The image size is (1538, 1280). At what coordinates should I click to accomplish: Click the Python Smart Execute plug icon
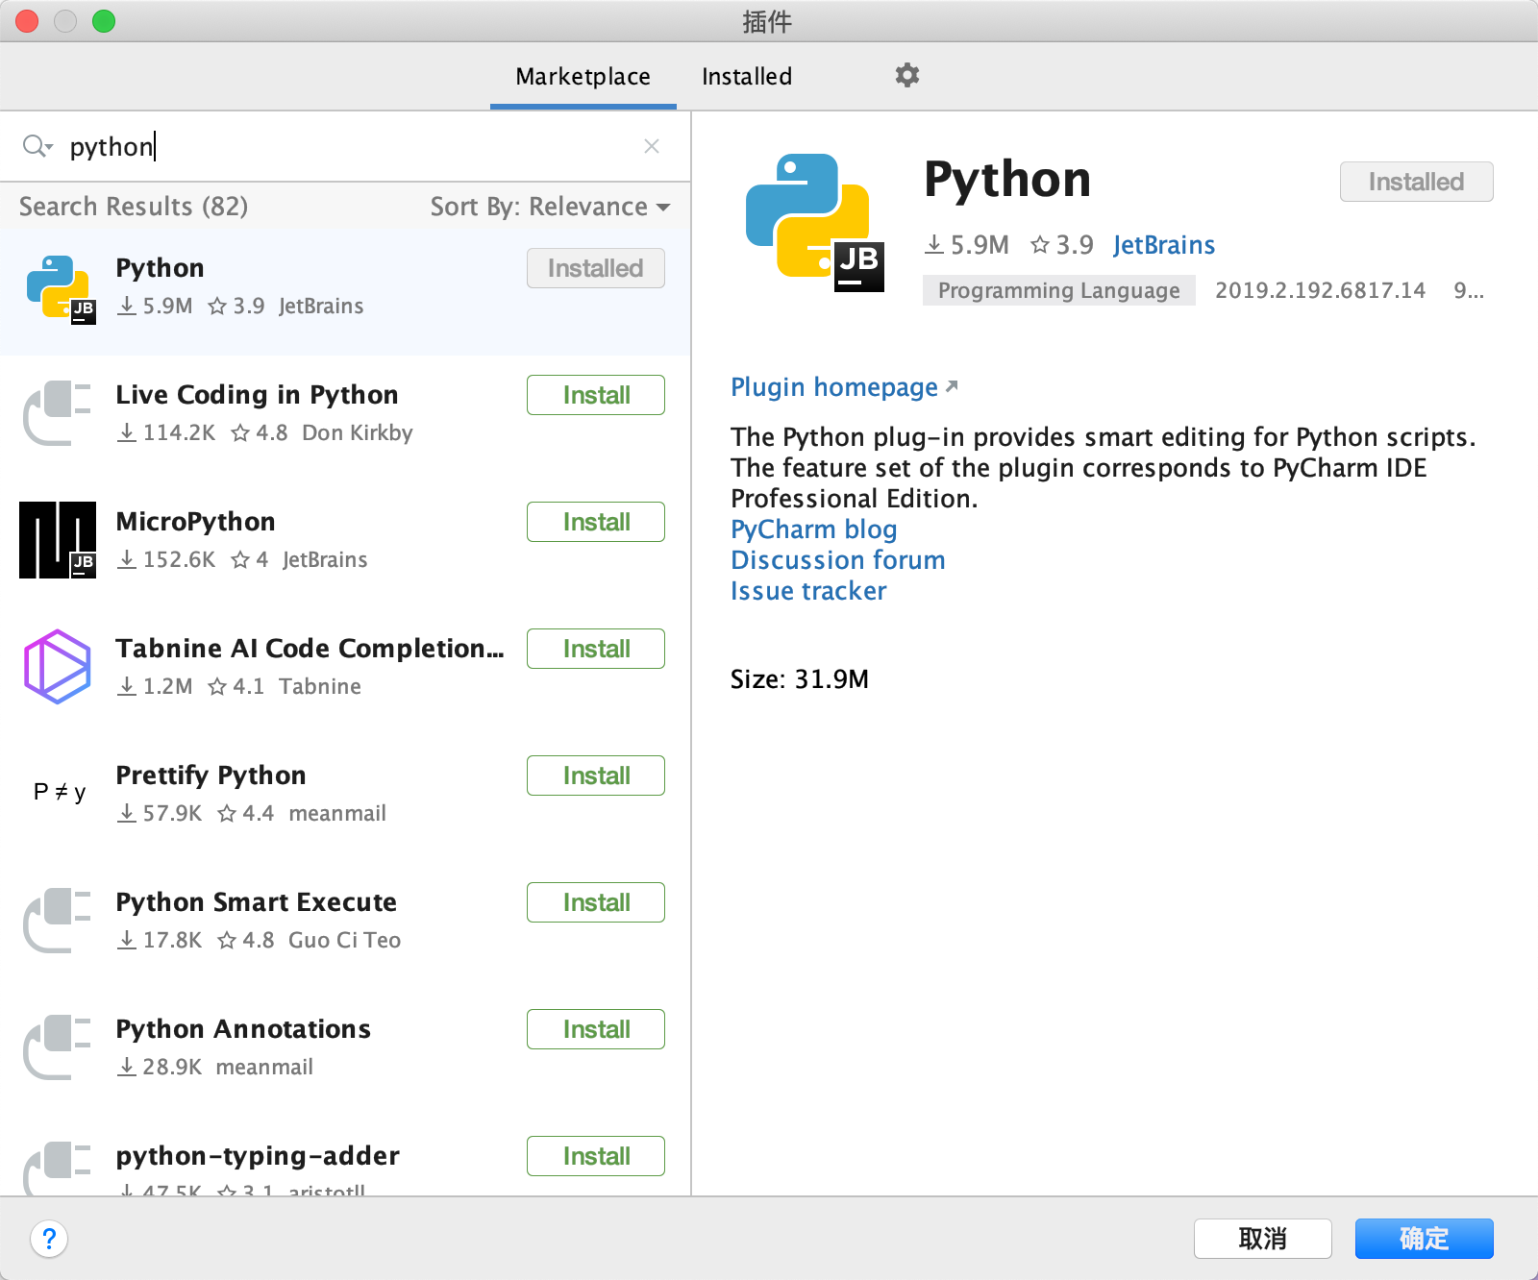tap(58, 921)
